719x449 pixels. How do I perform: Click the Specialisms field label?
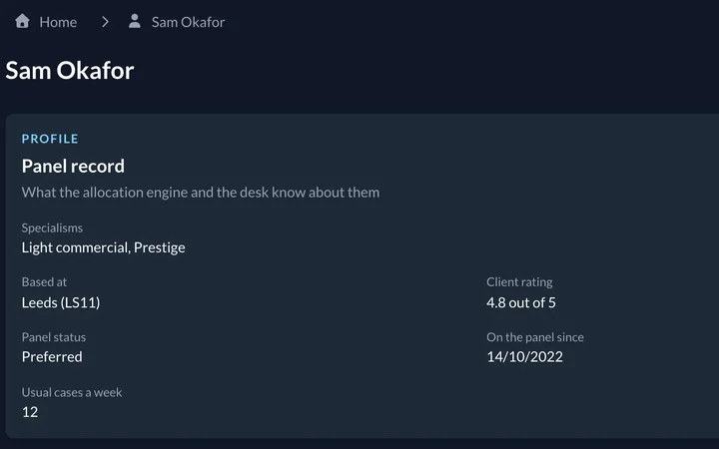52,227
